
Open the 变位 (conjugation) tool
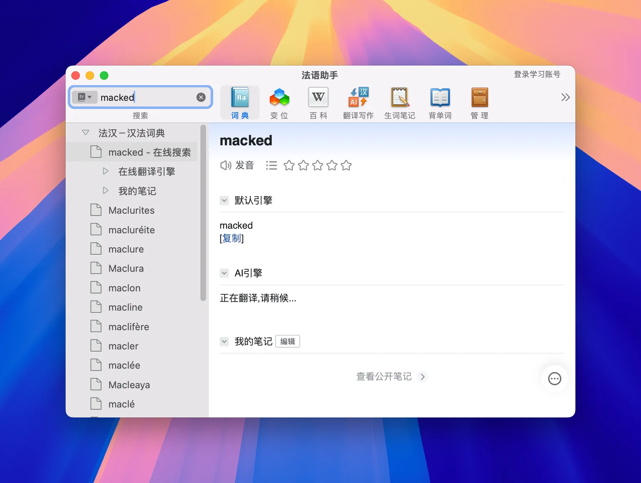tap(280, 102)
